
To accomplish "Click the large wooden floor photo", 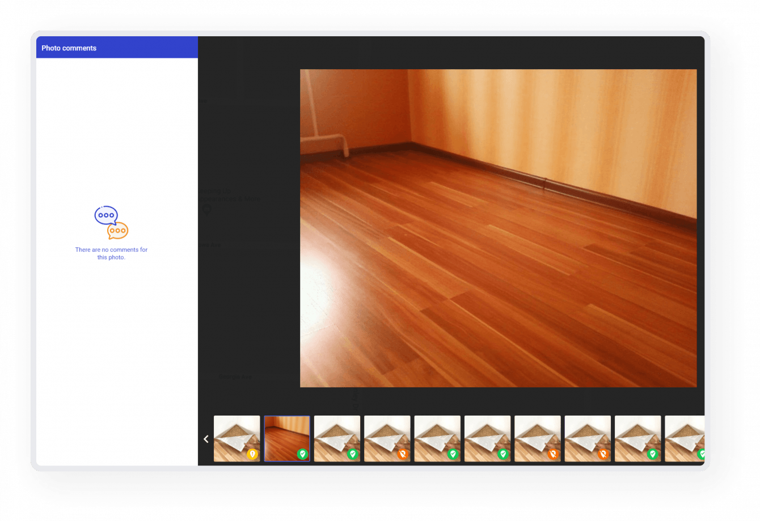I will tap(498, 228).
